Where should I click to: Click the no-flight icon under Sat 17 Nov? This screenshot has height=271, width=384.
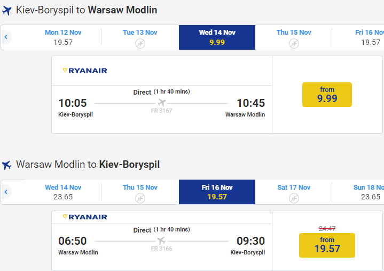tap(294, 198)
